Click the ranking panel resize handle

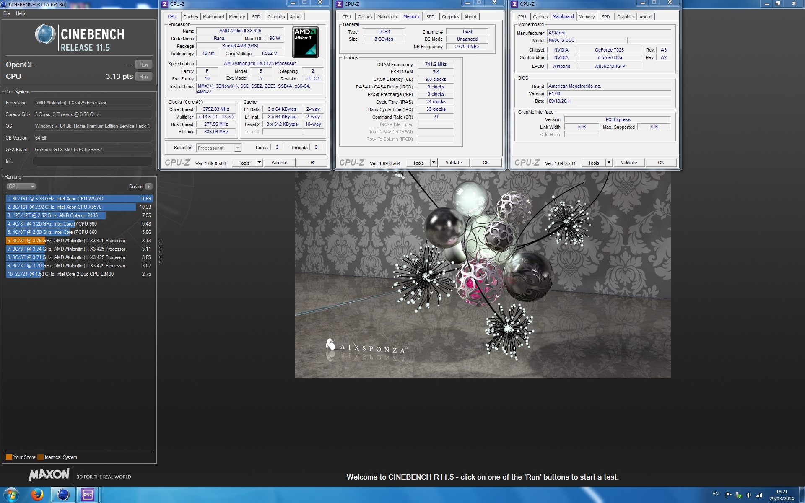(x=160, y=251)
